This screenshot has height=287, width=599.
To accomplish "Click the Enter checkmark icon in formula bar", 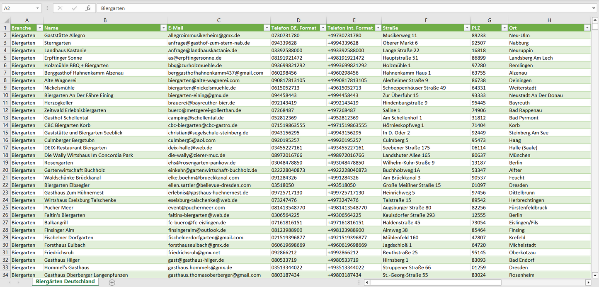I will (74, 8).
